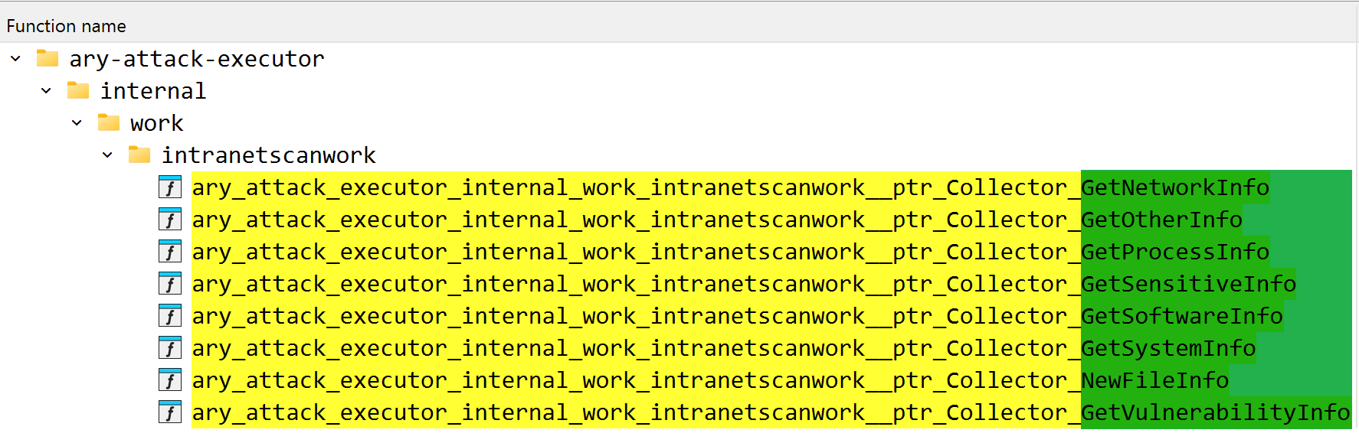
Task: Collapse the work folder chevron
Action: click(77, 123)
